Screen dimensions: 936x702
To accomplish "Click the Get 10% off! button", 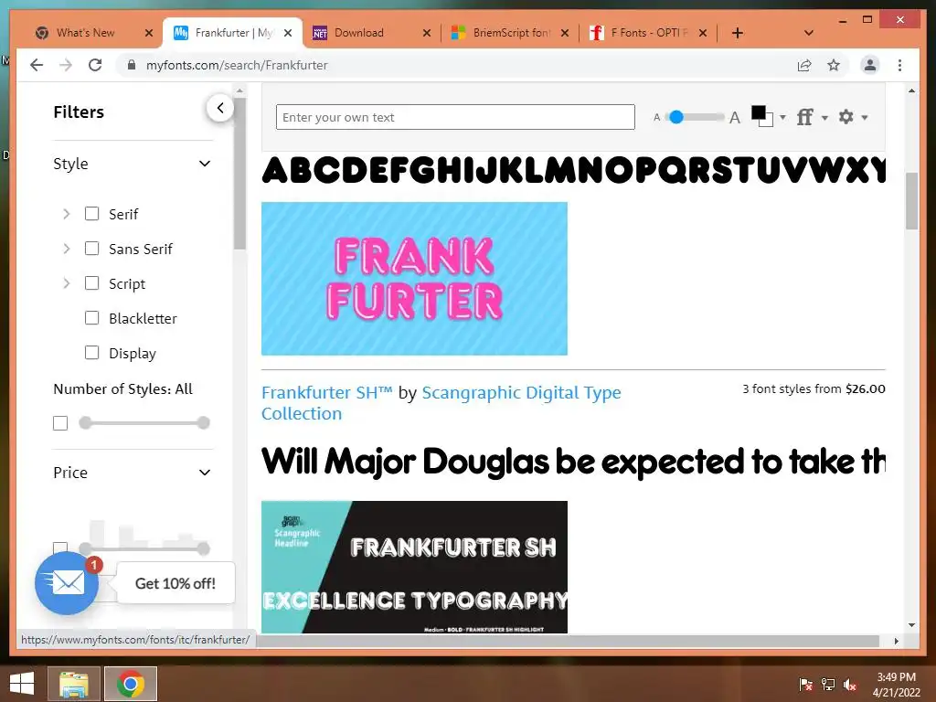I will click(175, 583).
